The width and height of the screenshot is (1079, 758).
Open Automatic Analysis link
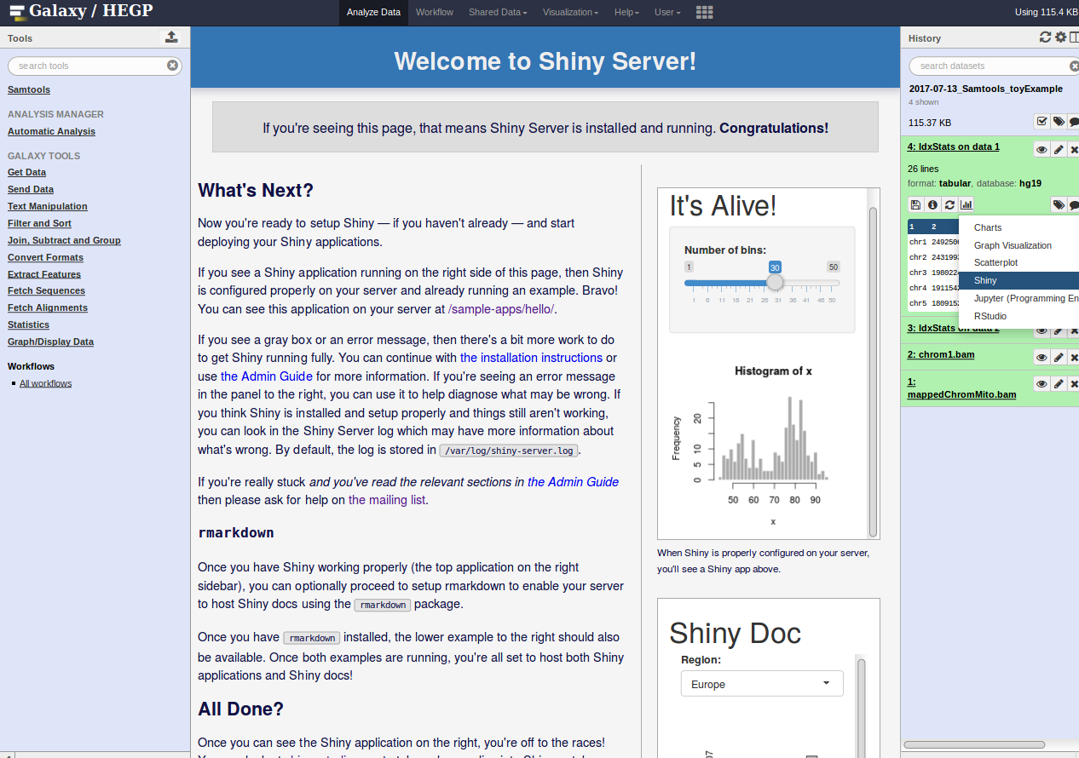[51, 131]
